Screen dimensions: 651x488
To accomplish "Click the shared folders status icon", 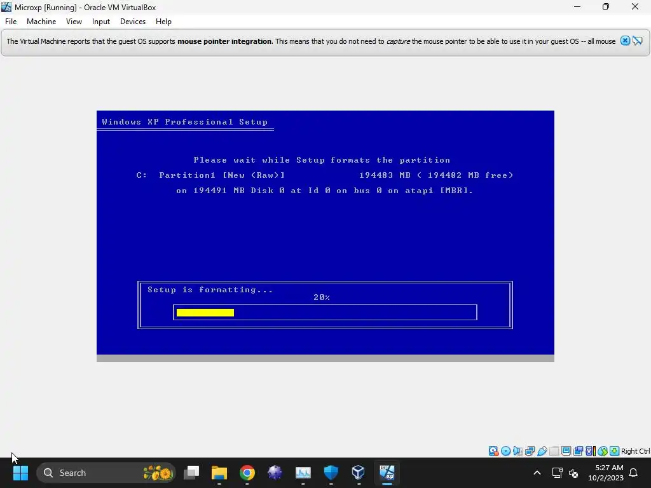I will 554,451.
